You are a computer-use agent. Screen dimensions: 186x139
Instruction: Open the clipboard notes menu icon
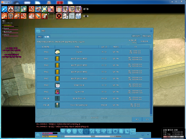(127, 131)
